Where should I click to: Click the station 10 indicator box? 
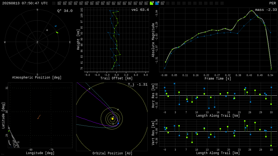coord(108,3)
